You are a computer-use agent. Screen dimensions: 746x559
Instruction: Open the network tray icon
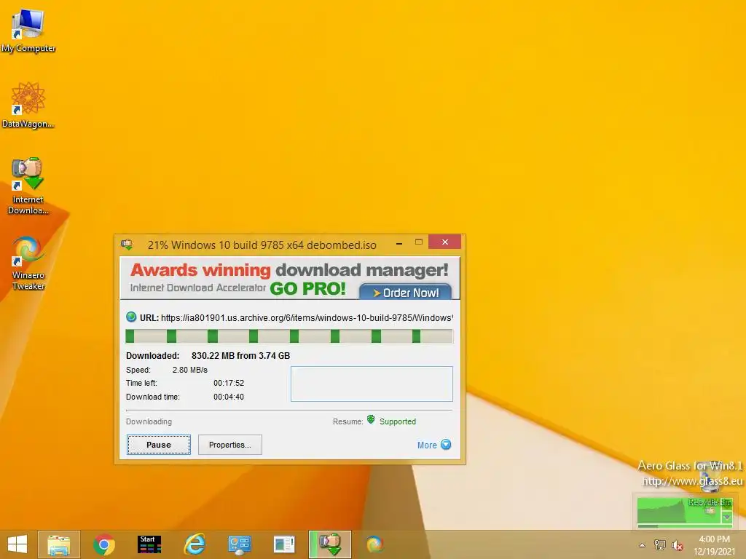coord(660,545)
